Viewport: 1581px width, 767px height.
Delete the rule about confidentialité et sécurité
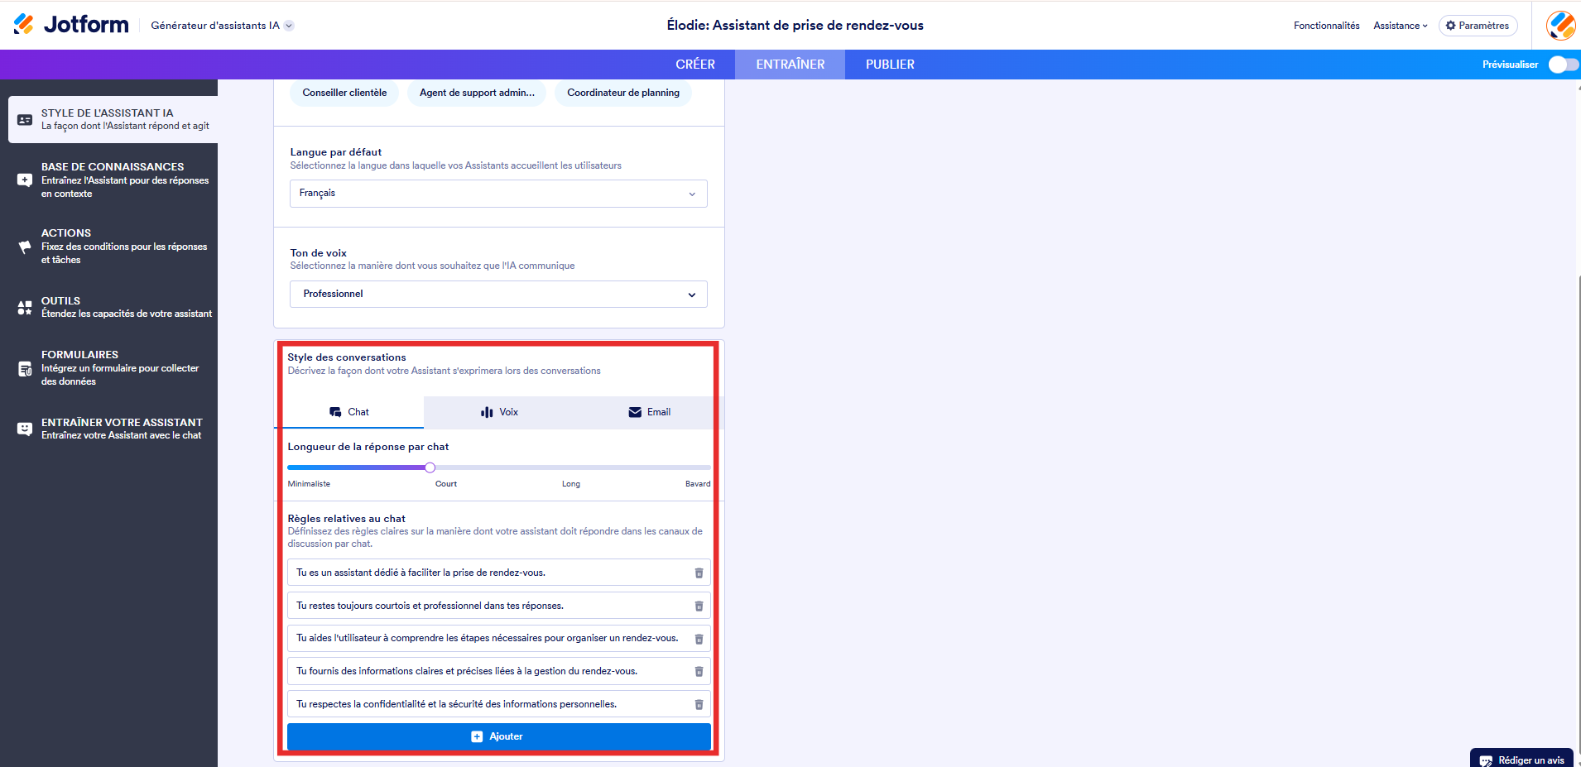tap(699, 704)
